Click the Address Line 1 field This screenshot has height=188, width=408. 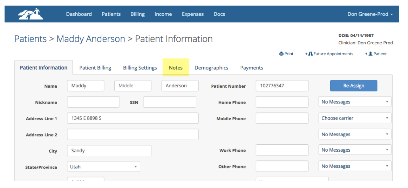coord(133,118)
